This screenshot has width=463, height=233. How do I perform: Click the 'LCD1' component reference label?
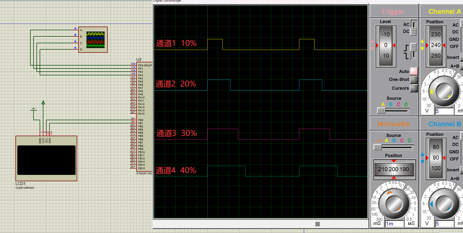20,183
